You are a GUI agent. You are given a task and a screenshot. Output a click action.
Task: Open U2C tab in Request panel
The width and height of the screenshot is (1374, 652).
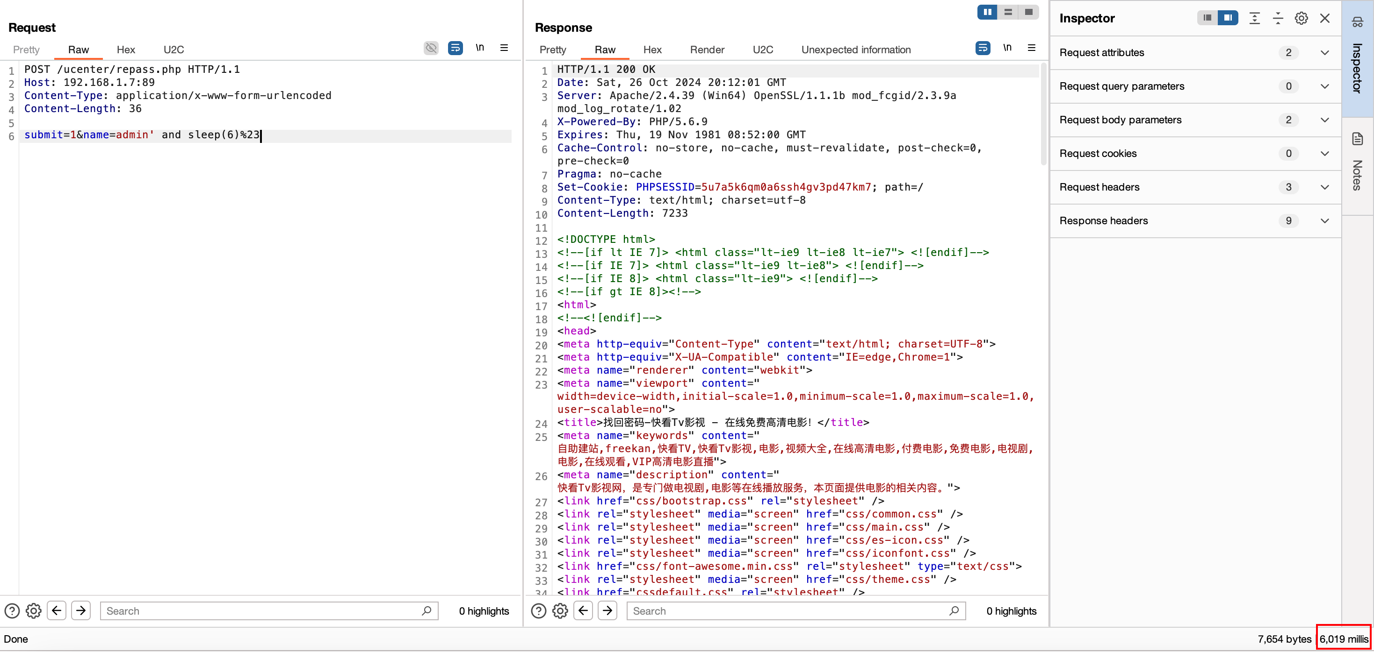174,50
